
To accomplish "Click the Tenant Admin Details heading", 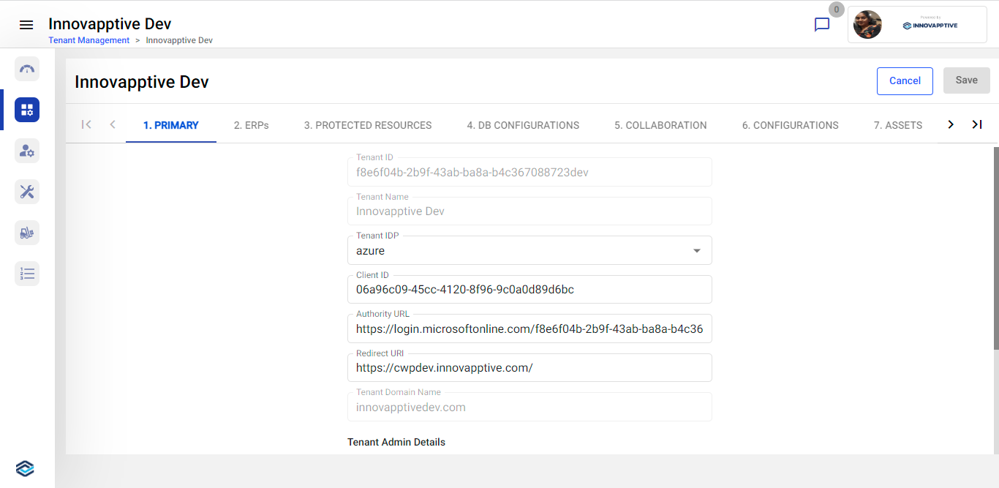I will pos(396,442).
